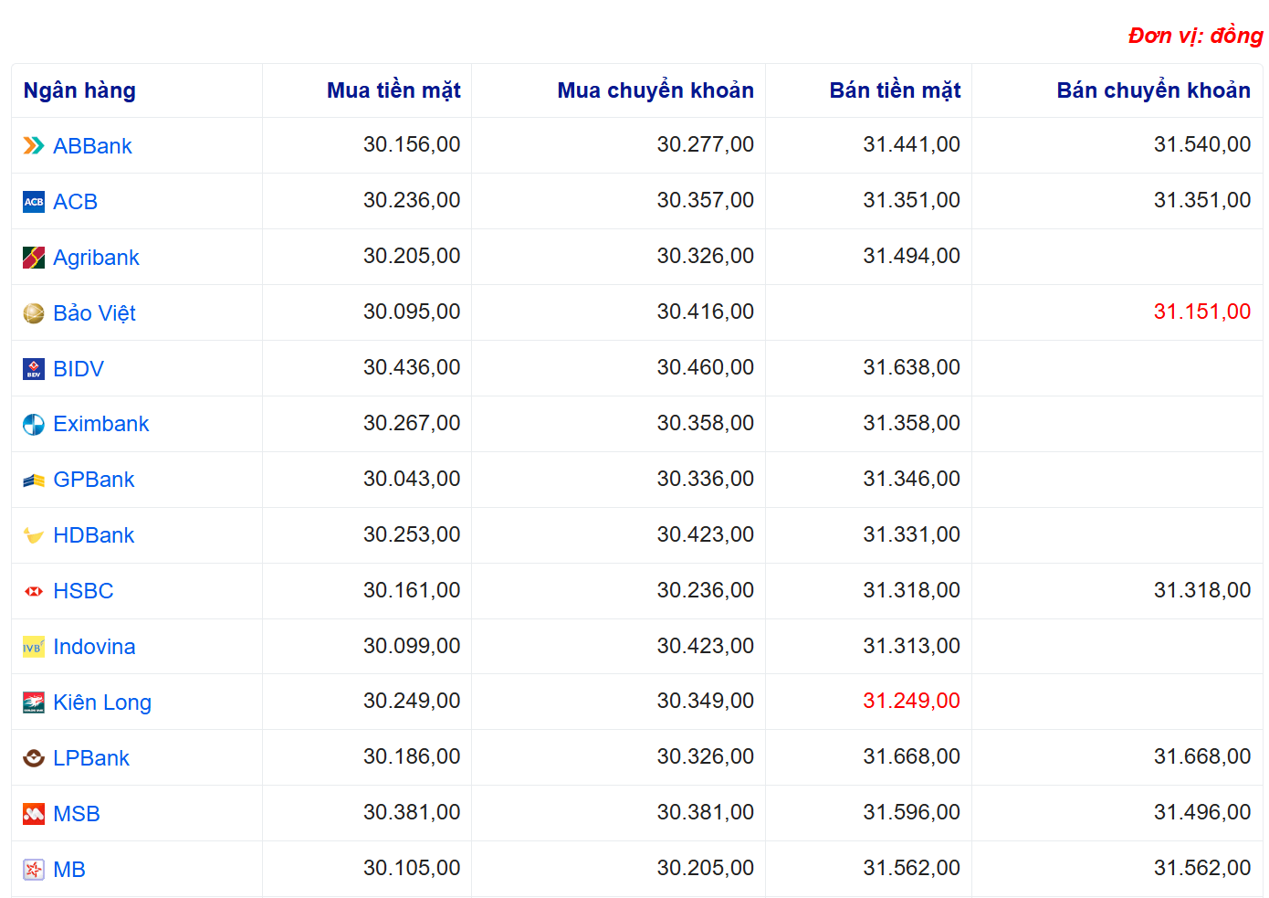Open the GPBank link
This screenshot has width=1269, height=898.
point(93,480)
